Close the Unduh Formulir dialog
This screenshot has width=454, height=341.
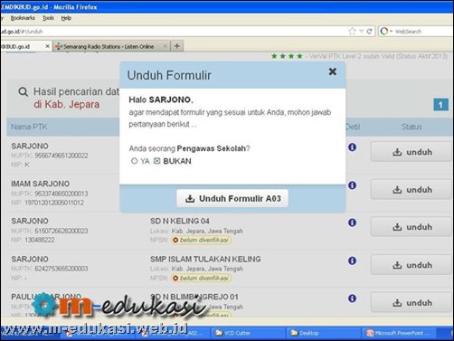click(333, 71)
